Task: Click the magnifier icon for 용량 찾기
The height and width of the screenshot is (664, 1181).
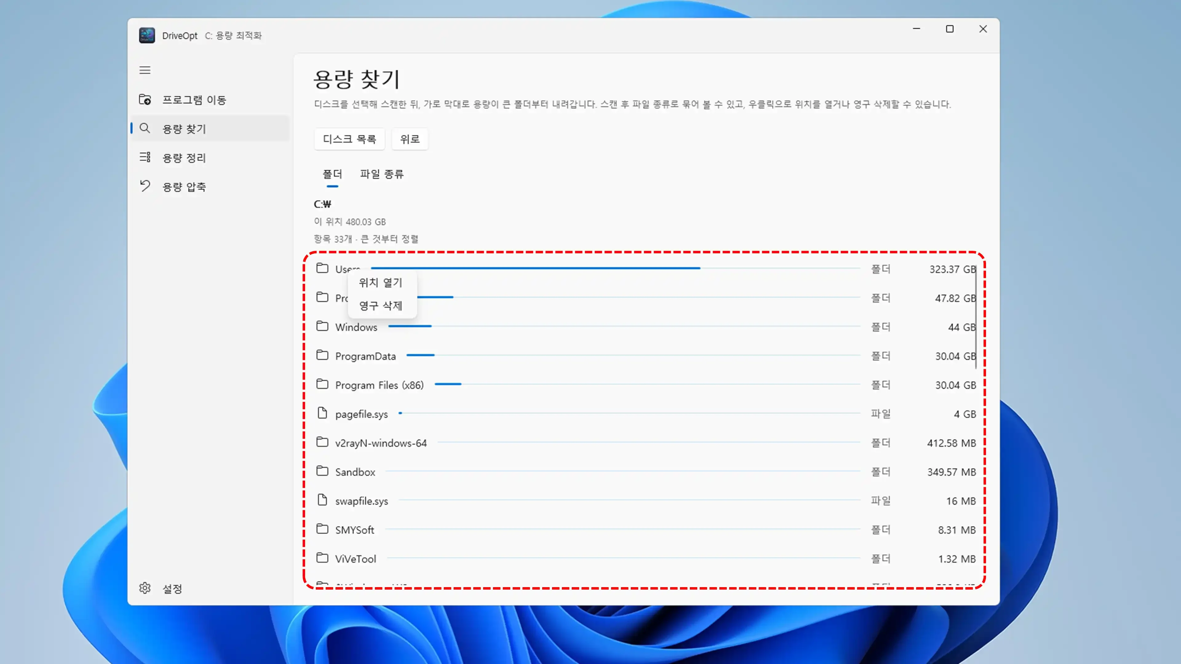Action: click(145, 128)
